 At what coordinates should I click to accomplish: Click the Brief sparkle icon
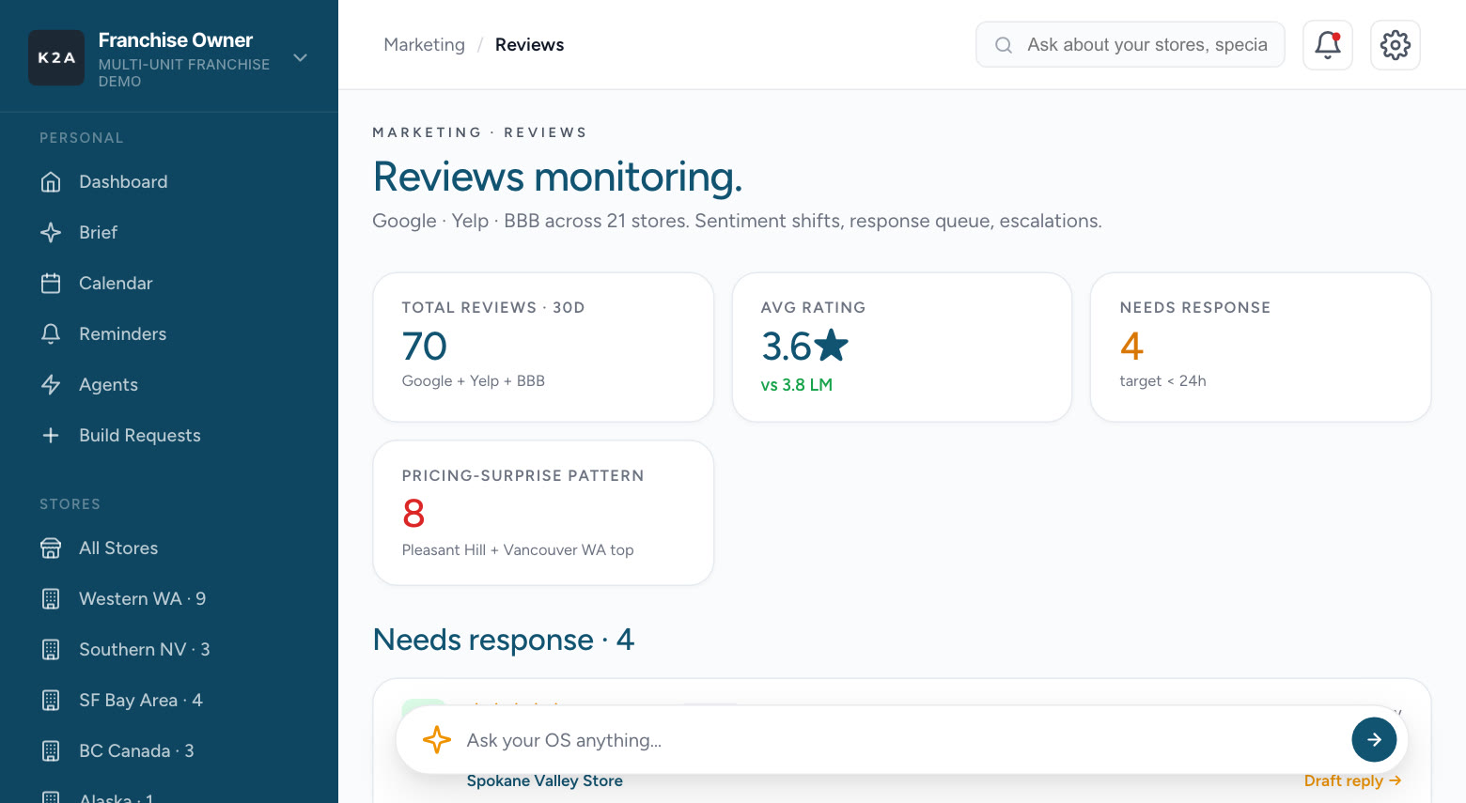pos(51,232)
